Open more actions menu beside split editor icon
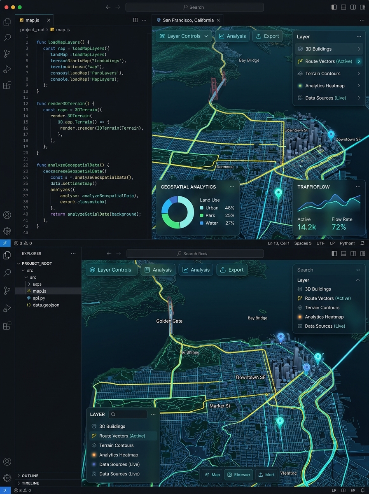The width and height of the screenshot is (369, 494). coord(144,20)
